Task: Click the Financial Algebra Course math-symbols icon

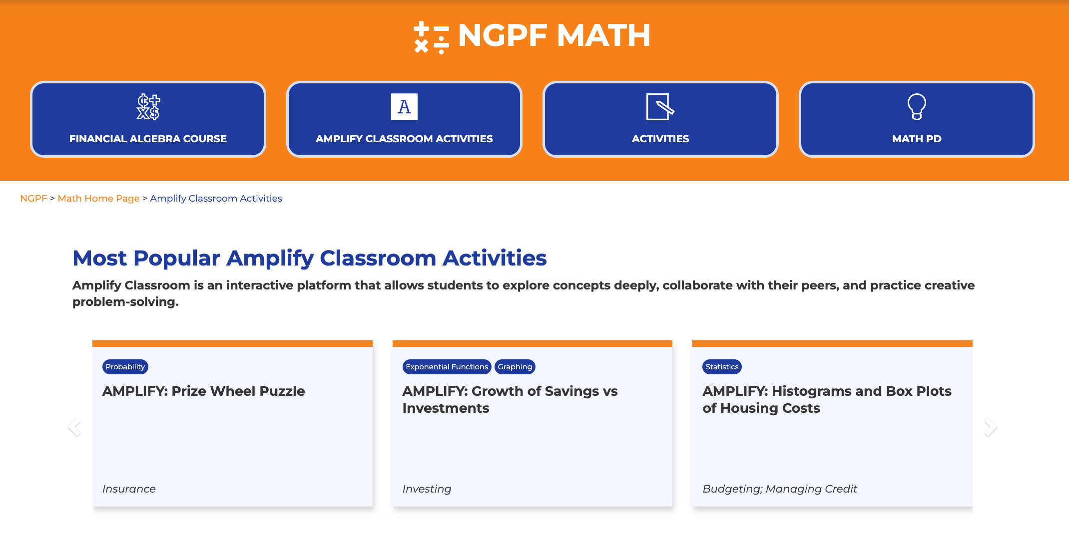Action: 148,107
